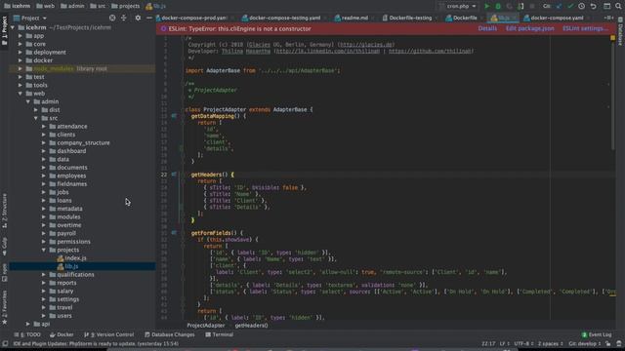Open Database Changes tool window
Image resolution: width=625 pixels, height=351 pixels.
[x=169, y=334]
